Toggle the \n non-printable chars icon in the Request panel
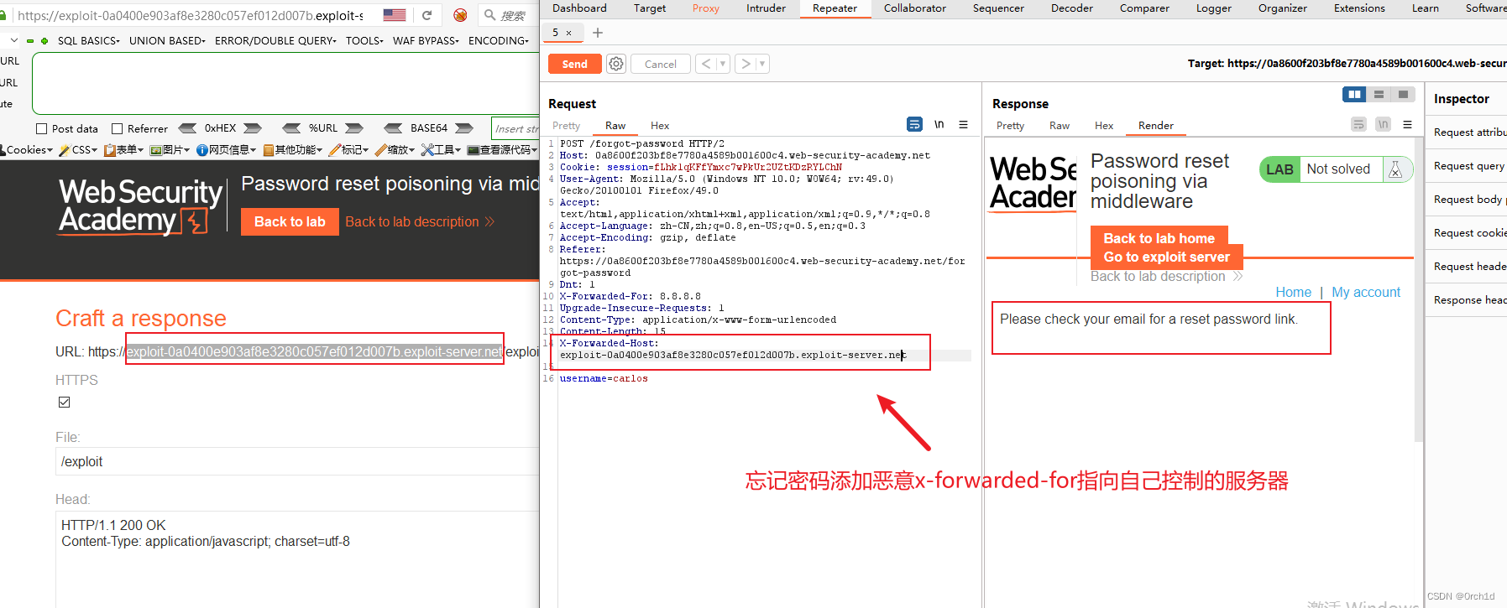 coord(939,124)
